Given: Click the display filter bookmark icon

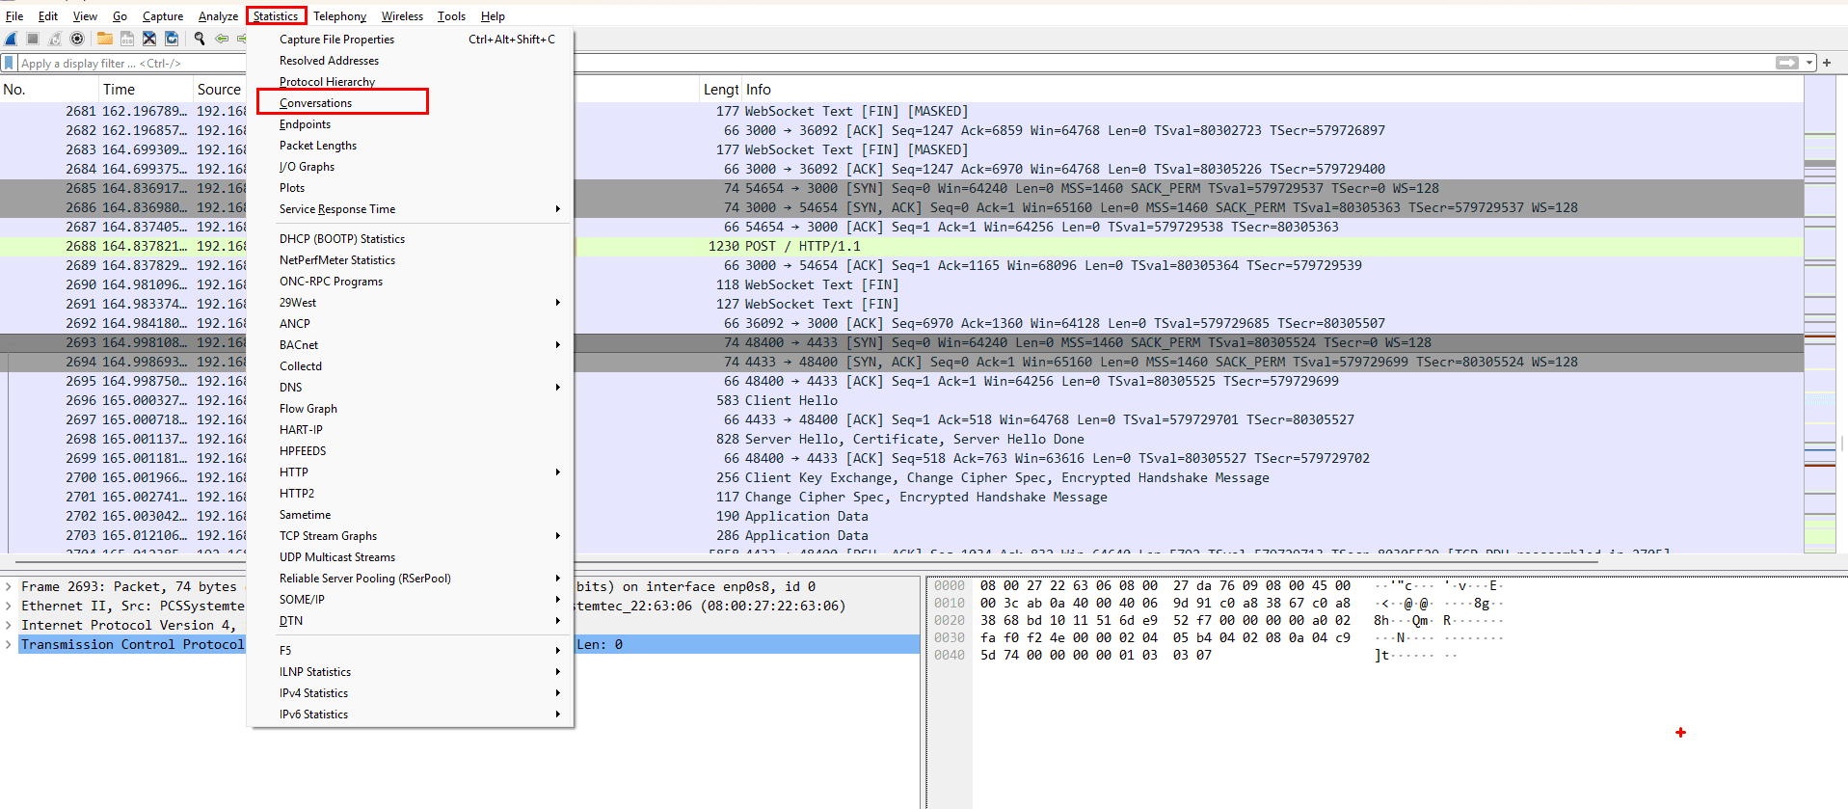Looking at the screenshot, I should pyautogui.click(x=10, y=63).
